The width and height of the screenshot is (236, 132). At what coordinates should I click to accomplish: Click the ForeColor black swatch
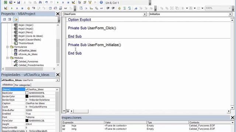[27, 121]
